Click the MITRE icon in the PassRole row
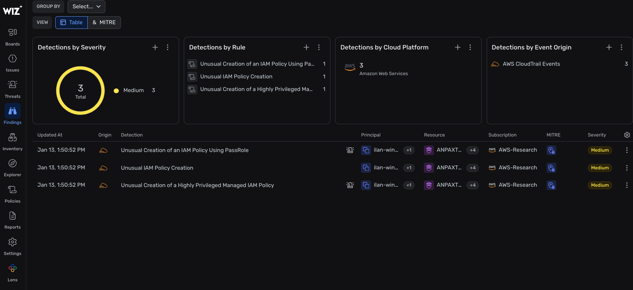 pyautogui.click(x=551, y=150)
